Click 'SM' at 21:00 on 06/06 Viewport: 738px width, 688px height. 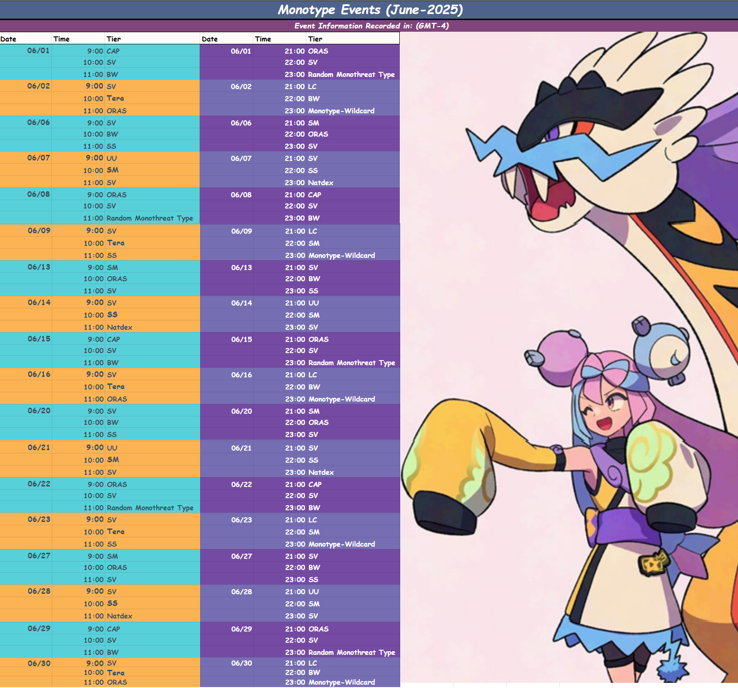314,123
